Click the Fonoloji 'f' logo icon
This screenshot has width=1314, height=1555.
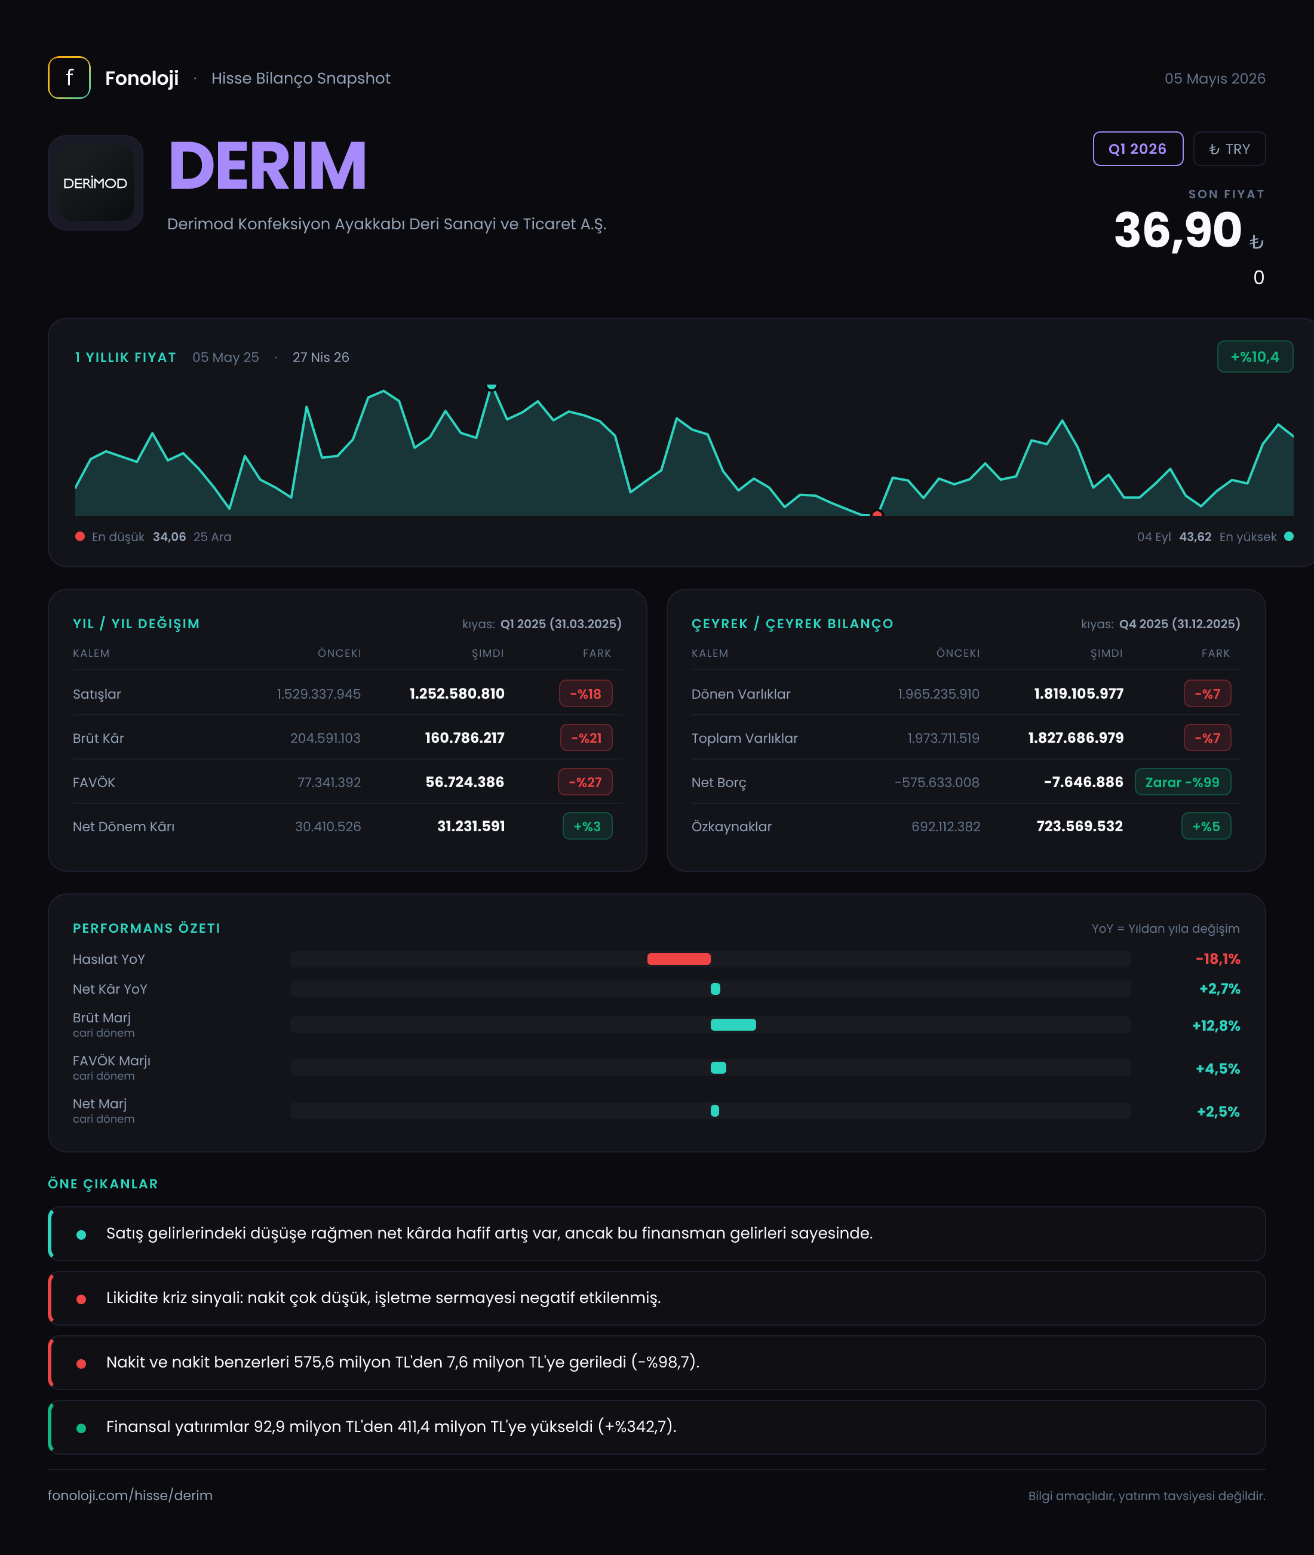tap(69, 78)
